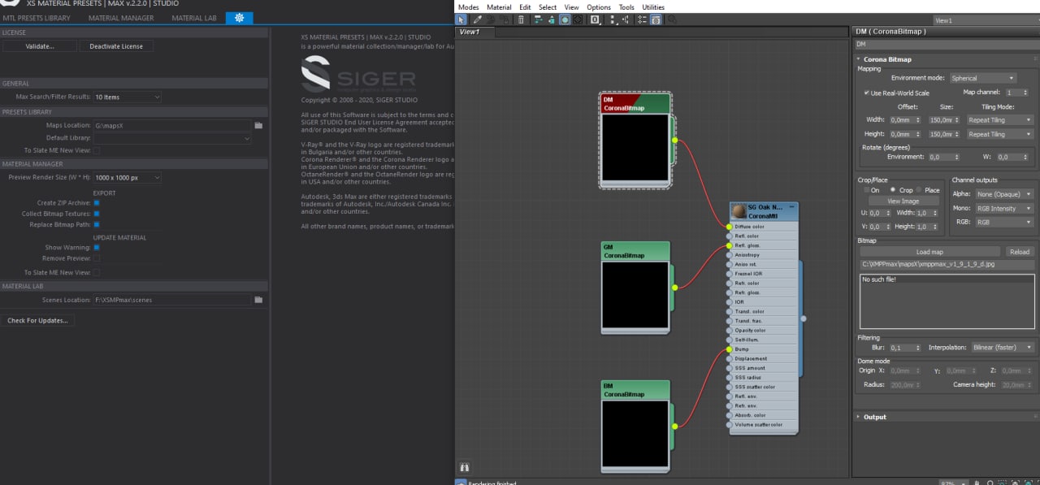Image resolution: width=1040 pixels, height=485 pixels.
Task: Toggle Material/Map Browser icon
Action: [643, 19]
